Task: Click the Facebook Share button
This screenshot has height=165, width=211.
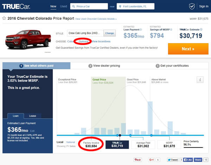Action: [198, 160]
